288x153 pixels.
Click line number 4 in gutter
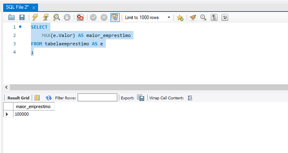15,52
